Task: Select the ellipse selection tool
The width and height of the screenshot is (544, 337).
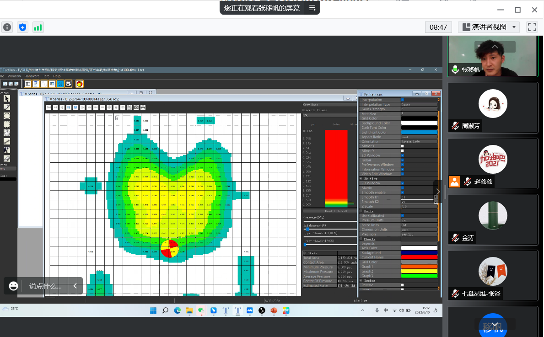Action: point(6,116)
